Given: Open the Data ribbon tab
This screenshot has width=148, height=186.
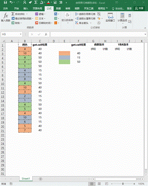Looking at the screenshot, I should [x=58, y=8].
